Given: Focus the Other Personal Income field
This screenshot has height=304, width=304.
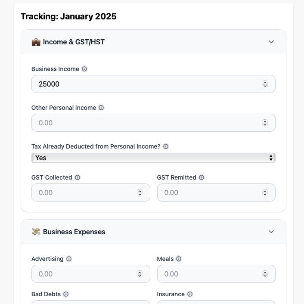Looking at the screenshot, I should pos(153,123).
